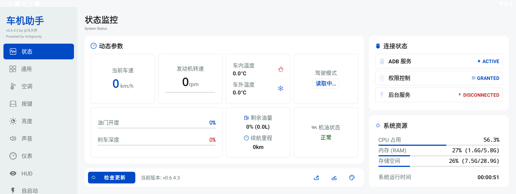Screen dimensions: 516x194
Task: Click the 正常 oil status text
Action: click(326, 138)
